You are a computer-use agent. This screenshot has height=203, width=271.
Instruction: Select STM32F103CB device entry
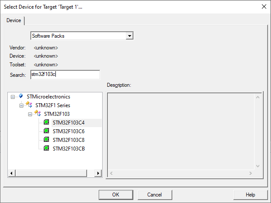tap(68, 149)
